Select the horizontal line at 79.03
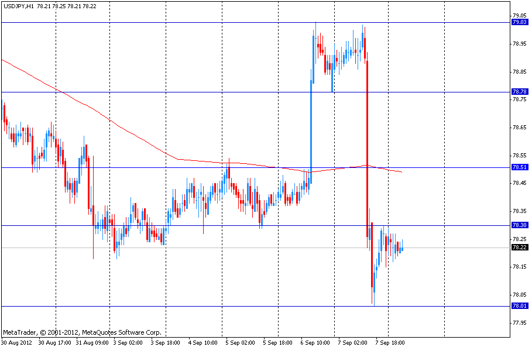Screen dimensions: 532x347 click(x=255, y=22)
